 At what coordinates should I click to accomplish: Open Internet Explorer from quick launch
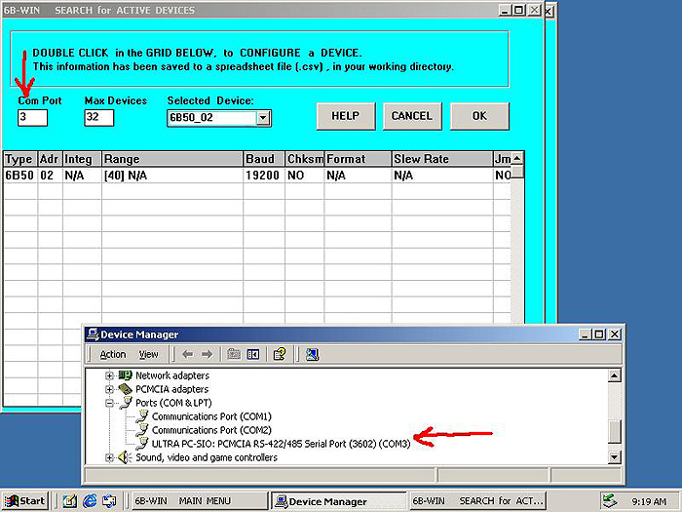click(x=90, y=500)
